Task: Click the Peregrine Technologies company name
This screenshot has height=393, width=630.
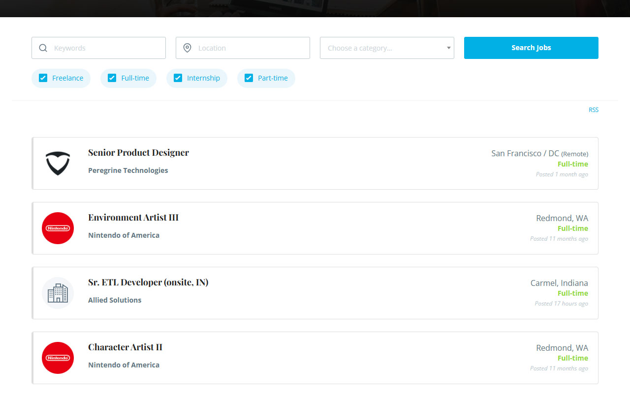Action: pyautogui.click(x=128, y=170)
